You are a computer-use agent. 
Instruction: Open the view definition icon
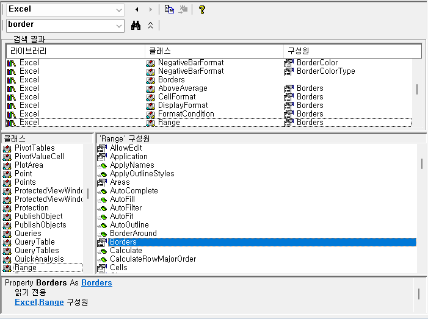tap(183, 10)
